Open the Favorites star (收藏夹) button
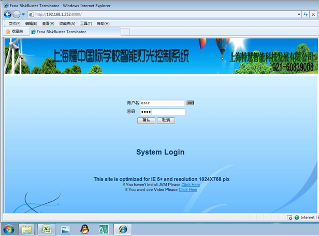 coord(14,32)
